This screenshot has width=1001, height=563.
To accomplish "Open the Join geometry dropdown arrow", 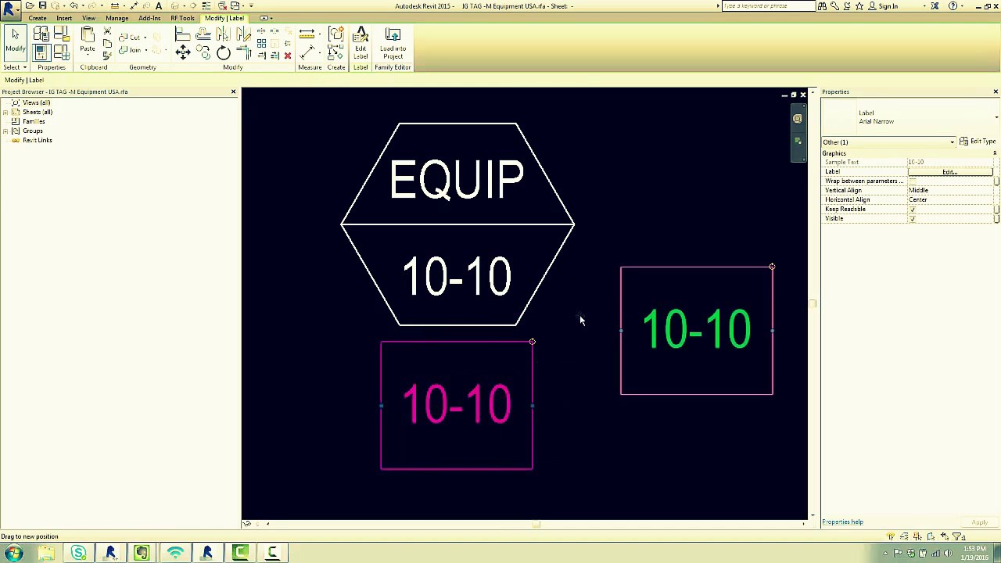I will pyautogui.click(x=145, y=50).
